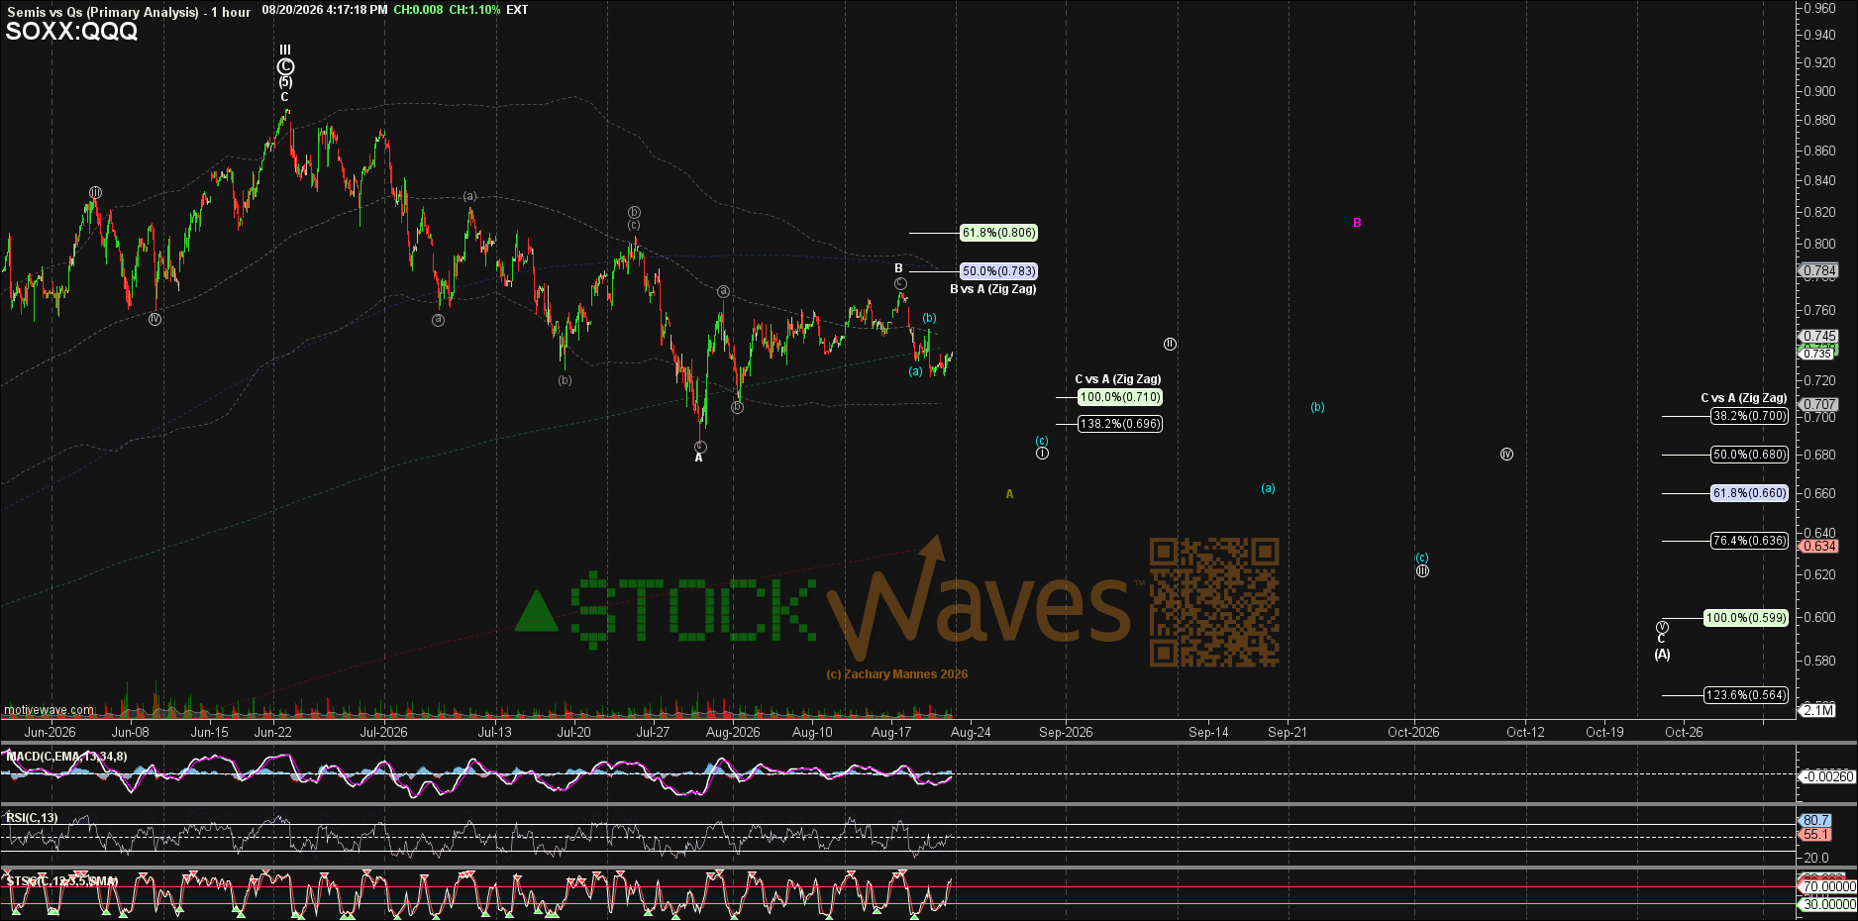1858x921 pixels.
Task: Click the 0.784 price axis marker
Action: 1819,270
